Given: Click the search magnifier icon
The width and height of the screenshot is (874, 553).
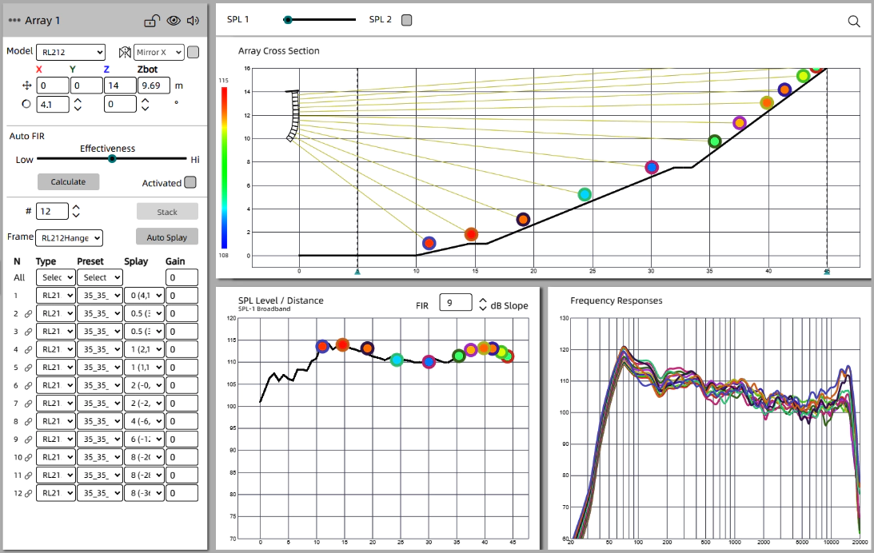Looking at the screenshot, I should coord(854,22).
